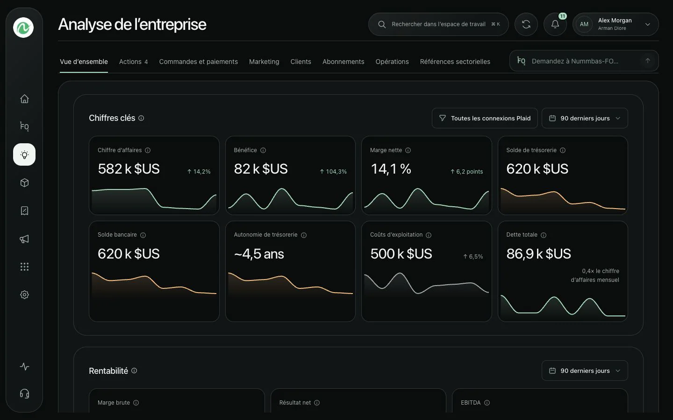The height and width of the screenshot is (420, 673).
Task: Click info icon beside EBITDA
Action: pos(487,403)
